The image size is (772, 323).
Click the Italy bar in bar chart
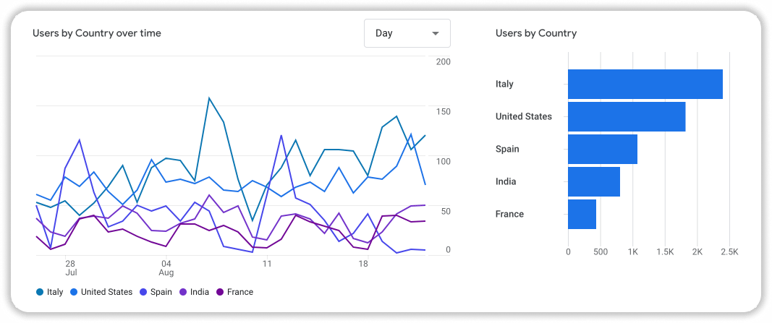[x=645, y=84]
